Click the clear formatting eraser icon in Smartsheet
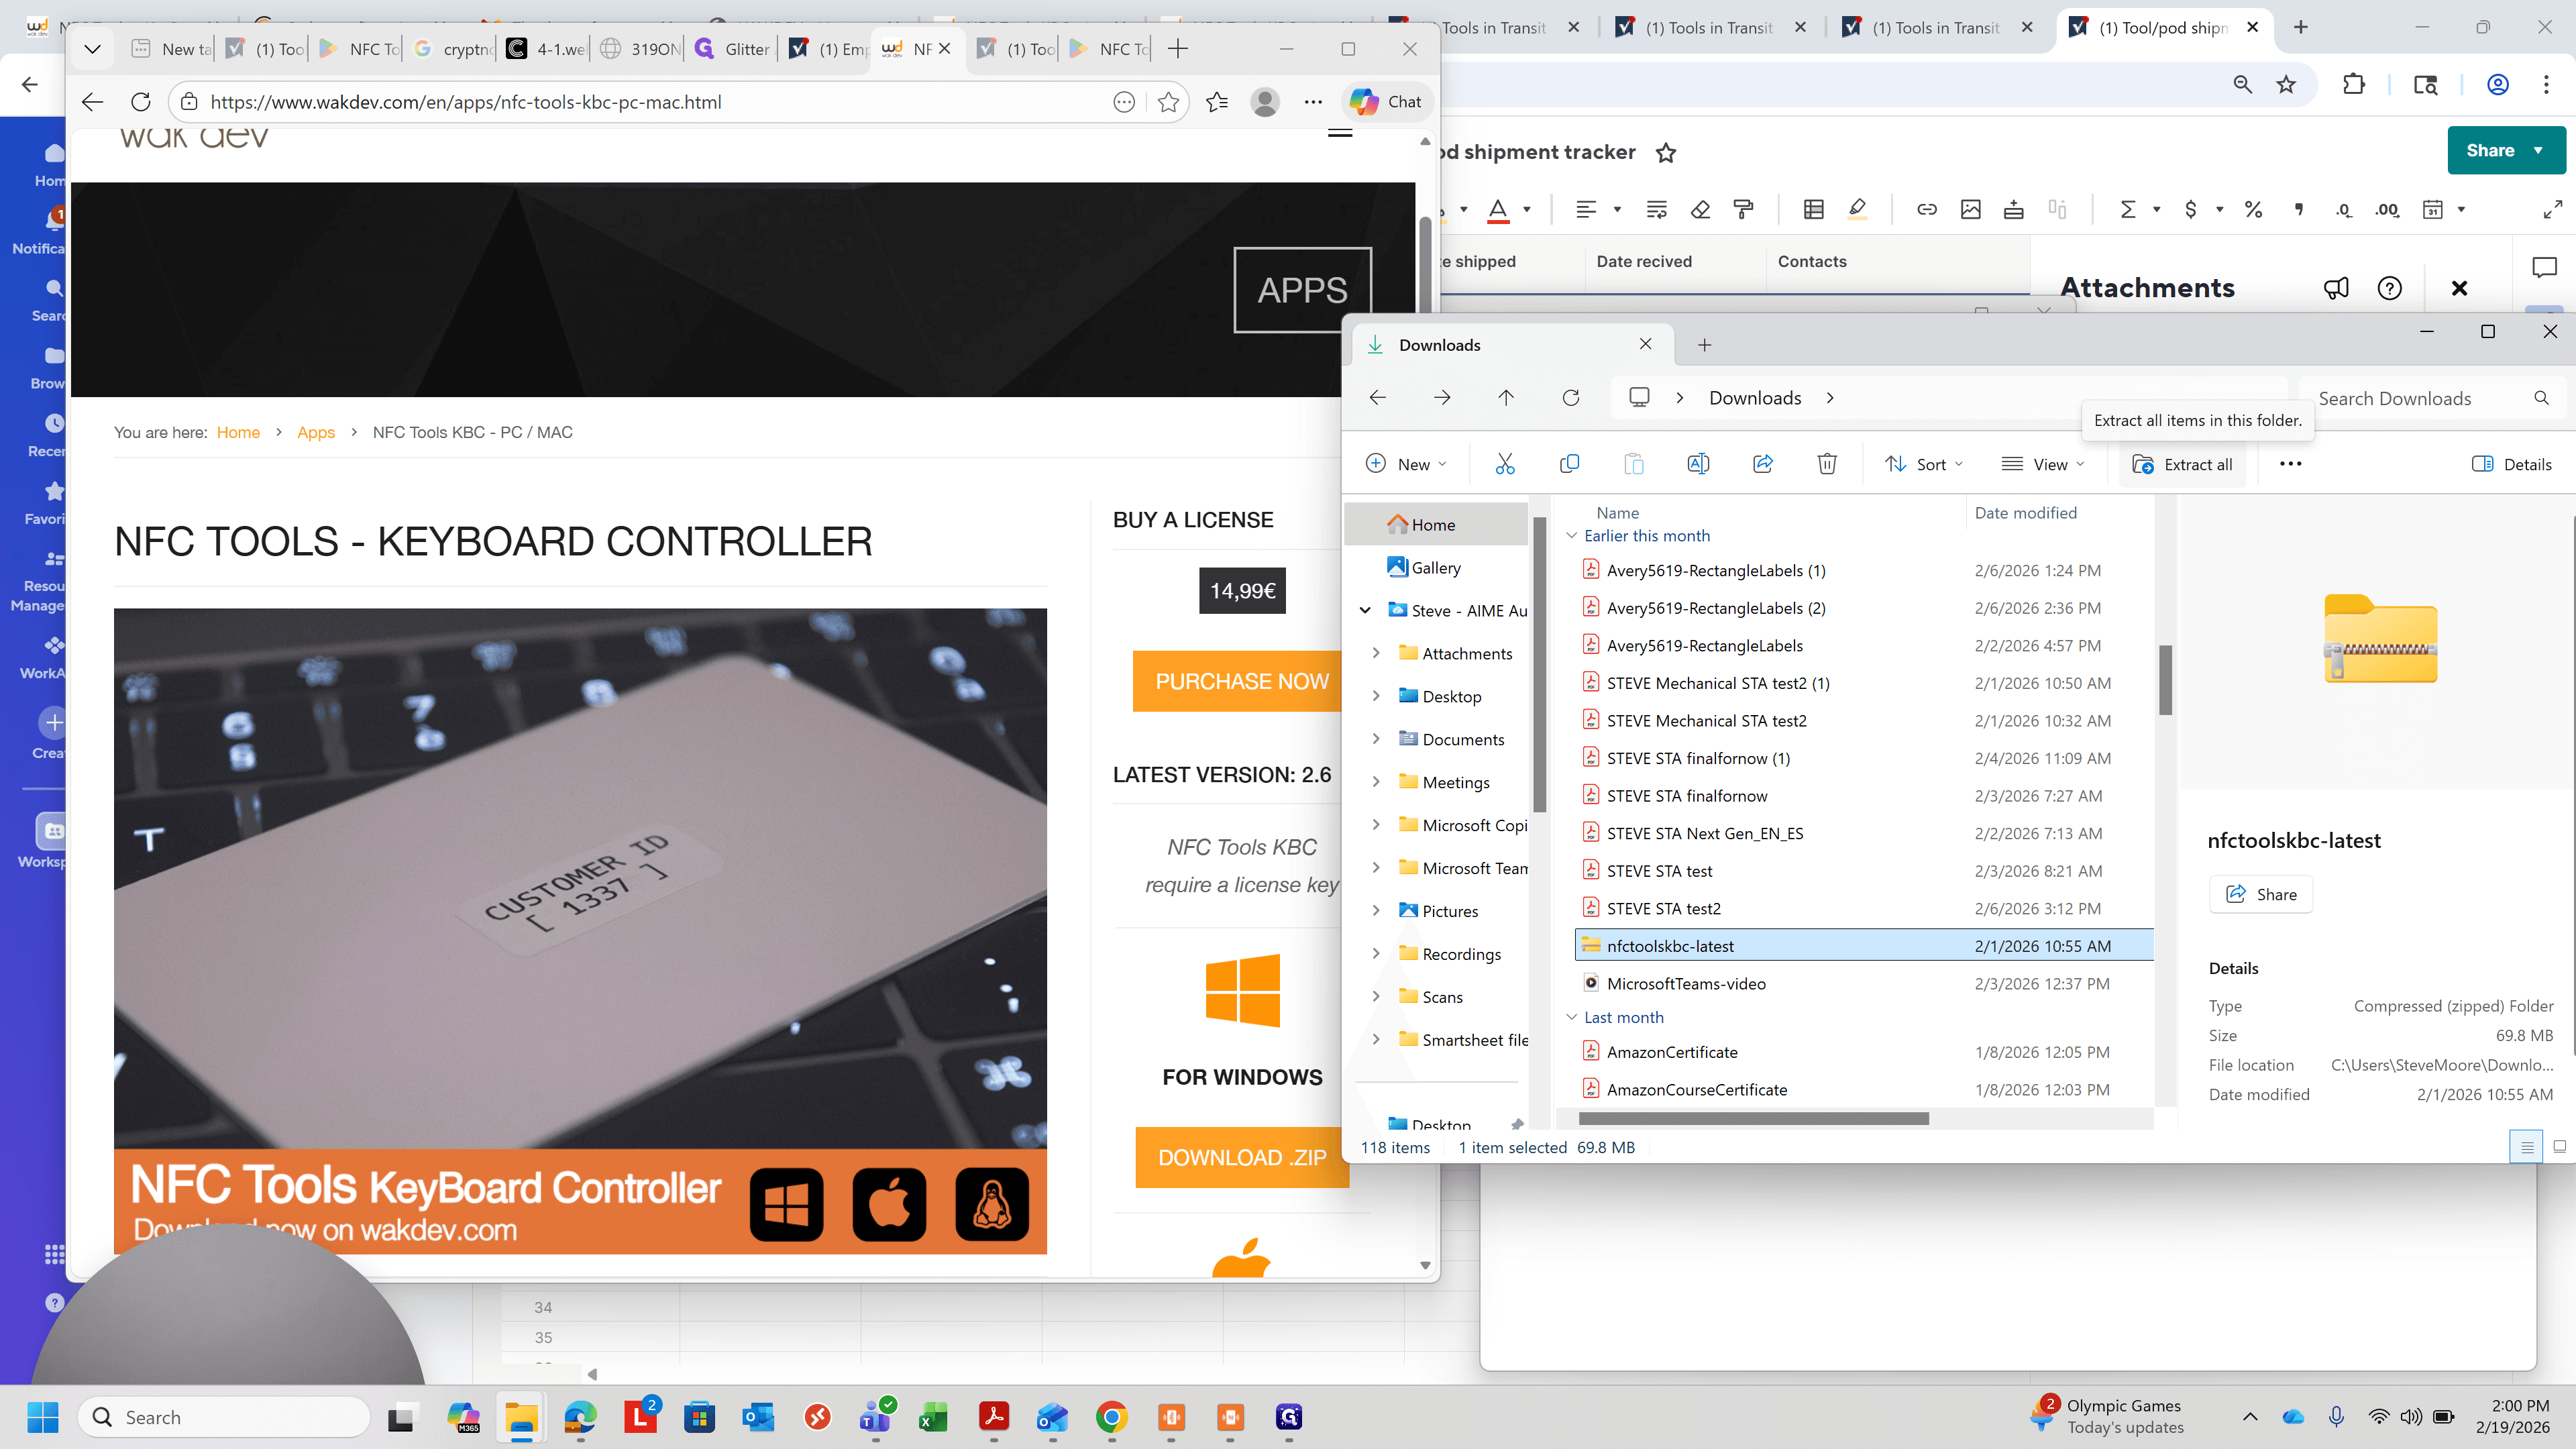2576x1449 pixels. (1700, 209)
